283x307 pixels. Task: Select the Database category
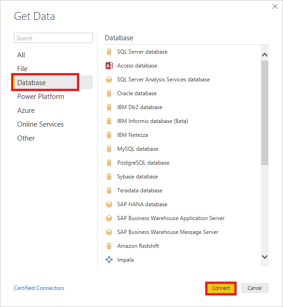[x=53, y=82]
